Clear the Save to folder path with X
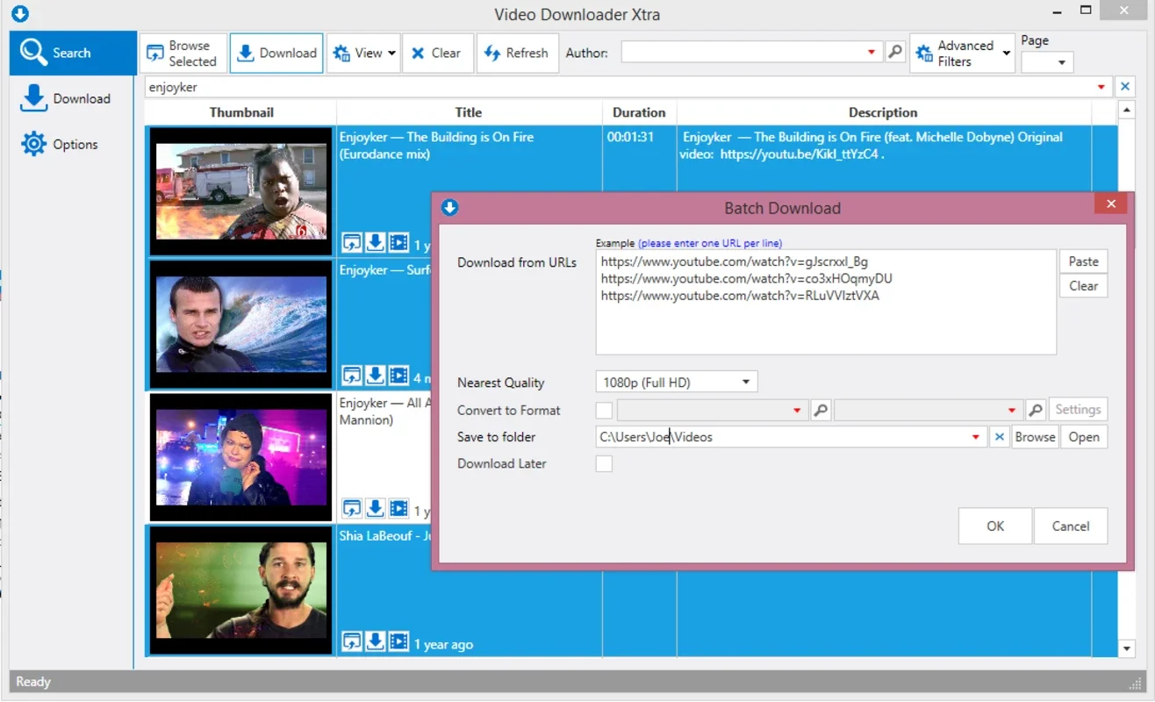This screenshot has height=702, width=1155. click(999, 437)
